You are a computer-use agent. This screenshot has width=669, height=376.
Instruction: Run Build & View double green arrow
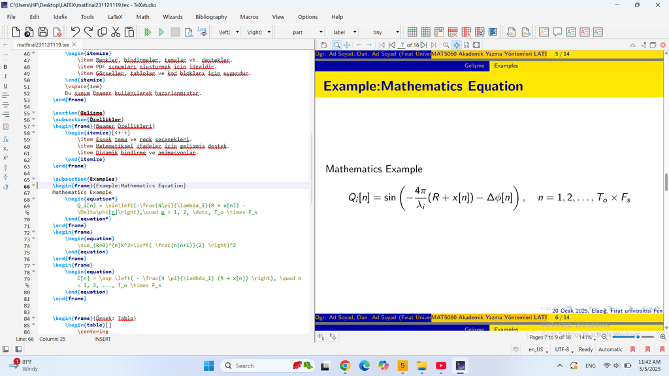click(x=148, y=32)
